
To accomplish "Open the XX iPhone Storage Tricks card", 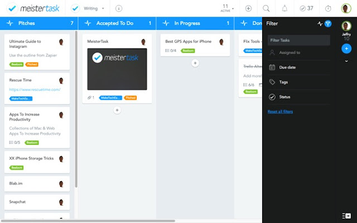I will pos(37,162).
